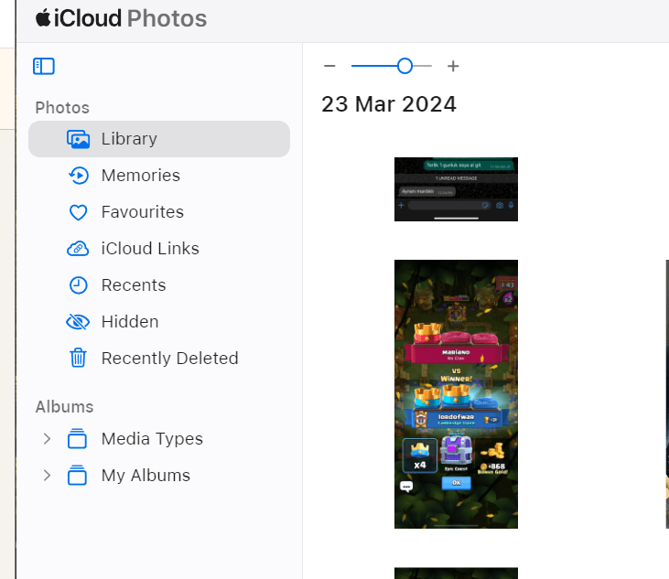Click the Hidden crossed-eye icon

tap(78, 322)
